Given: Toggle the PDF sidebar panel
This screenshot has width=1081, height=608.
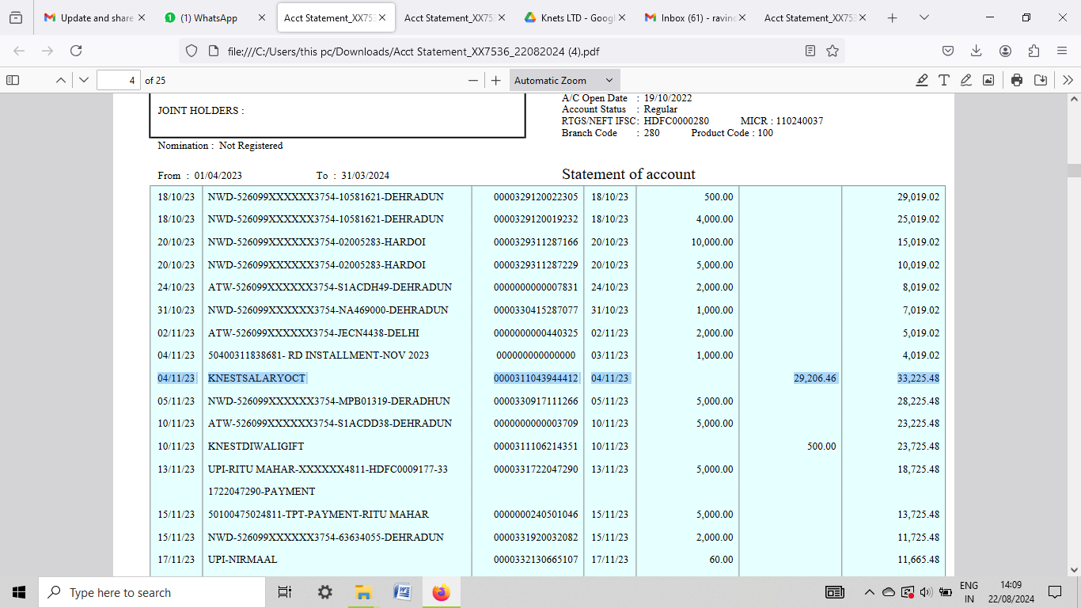Looking at the screenshot, I should [x=13, y=80].
